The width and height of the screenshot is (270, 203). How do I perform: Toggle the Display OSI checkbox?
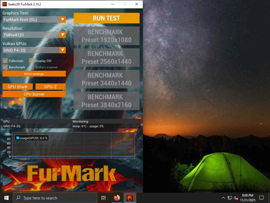click(31, 61)
